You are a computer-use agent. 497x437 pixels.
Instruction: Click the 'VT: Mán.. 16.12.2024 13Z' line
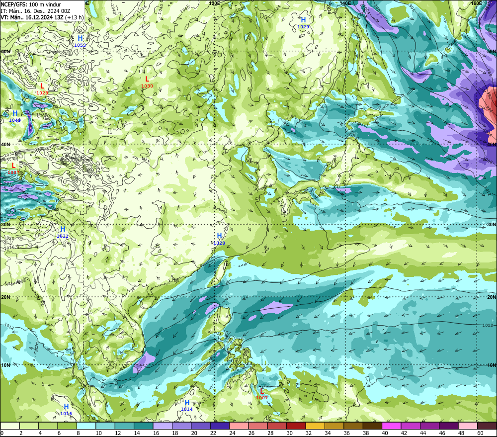(32, 17)
